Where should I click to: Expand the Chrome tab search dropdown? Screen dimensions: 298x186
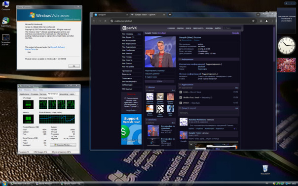258,15
